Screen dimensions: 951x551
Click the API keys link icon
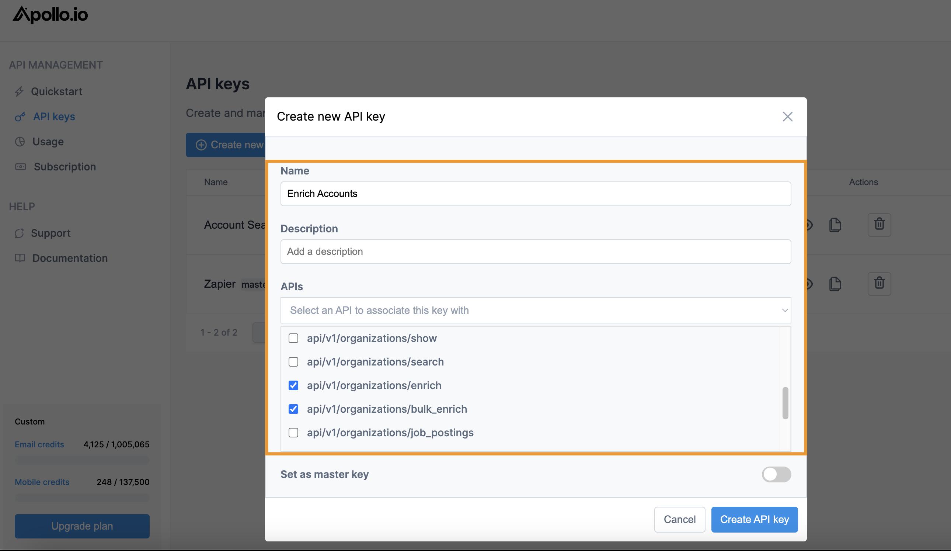(x=20, y=116)
